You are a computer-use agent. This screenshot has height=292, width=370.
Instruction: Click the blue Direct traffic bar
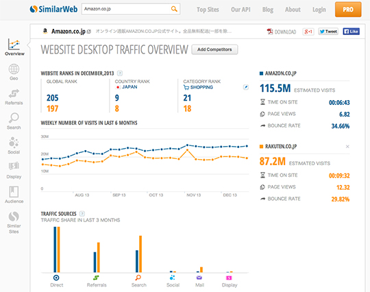[x=55, y=250]
